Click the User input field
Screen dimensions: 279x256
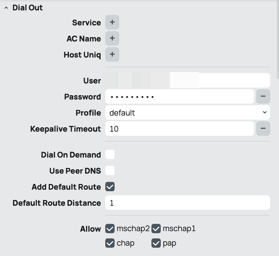click(x=233, y=80)
